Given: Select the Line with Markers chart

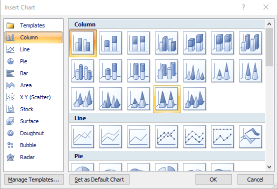Looking at the screenshot, I should pos(166,137).
